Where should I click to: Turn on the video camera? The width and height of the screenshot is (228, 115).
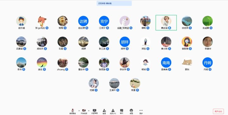coord(84,112)
